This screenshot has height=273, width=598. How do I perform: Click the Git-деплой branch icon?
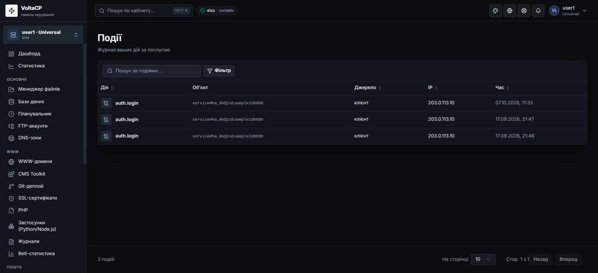click(x=11, y=186)
